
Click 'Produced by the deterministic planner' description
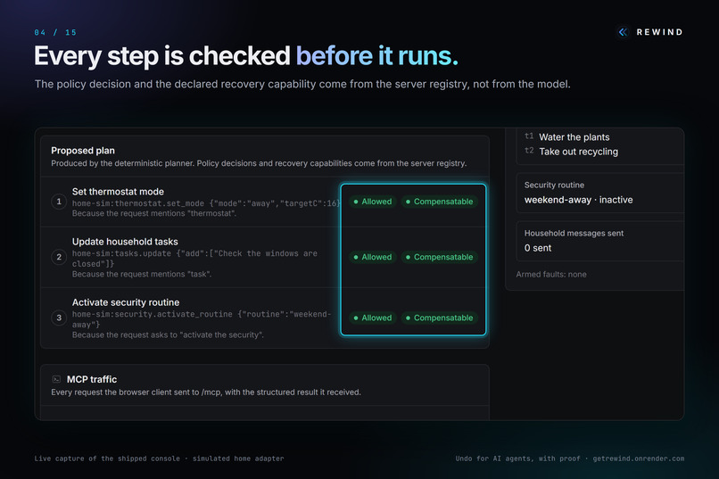tap(259, 163)
